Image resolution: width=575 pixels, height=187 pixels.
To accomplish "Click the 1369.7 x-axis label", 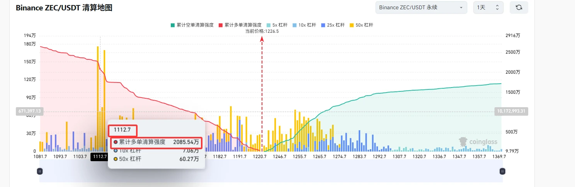I will (x=499, y=157).
